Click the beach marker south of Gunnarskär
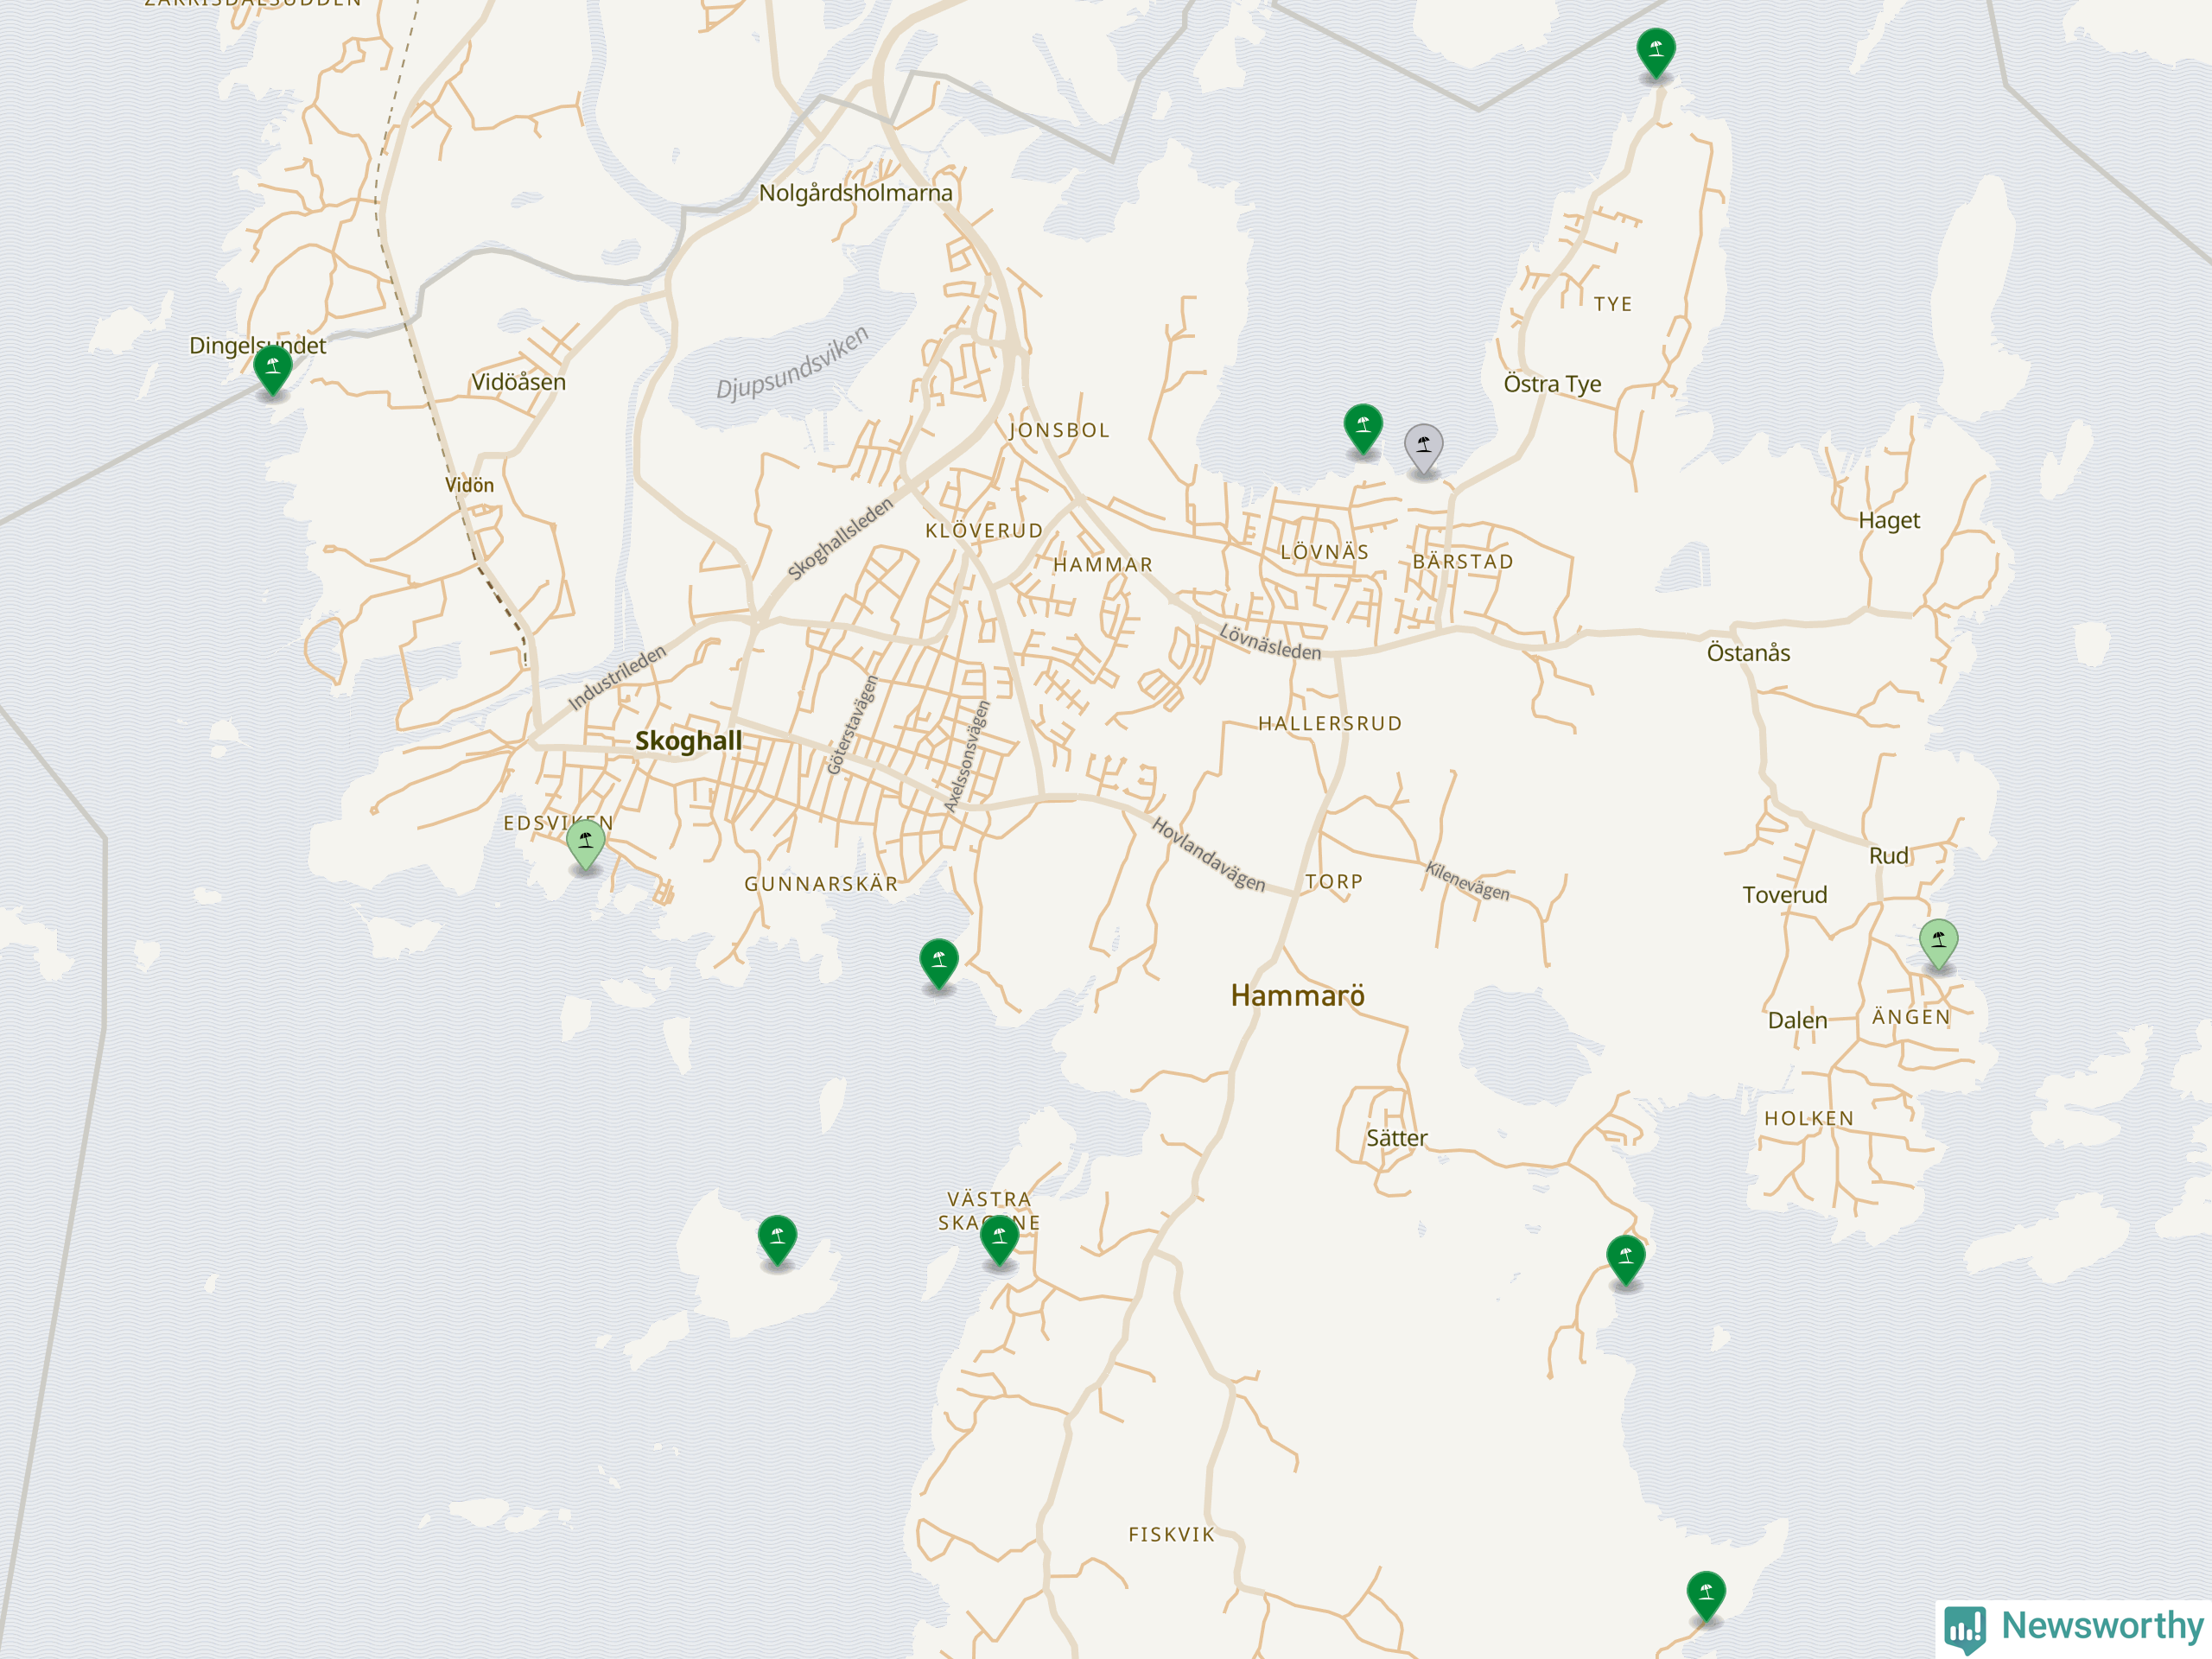The image size is (2212, 1659). click(939, 964)
